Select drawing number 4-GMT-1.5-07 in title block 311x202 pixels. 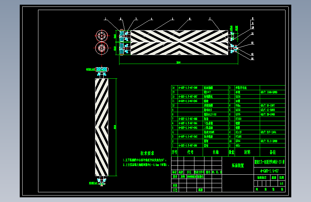click(269, 171)
